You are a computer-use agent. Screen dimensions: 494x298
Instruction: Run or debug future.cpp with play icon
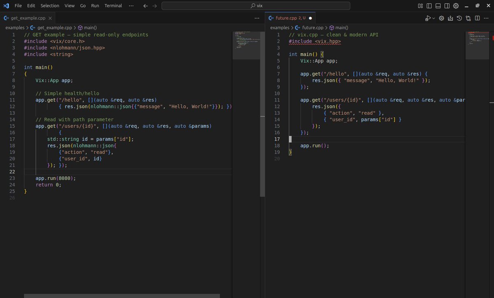pos(428,18)
